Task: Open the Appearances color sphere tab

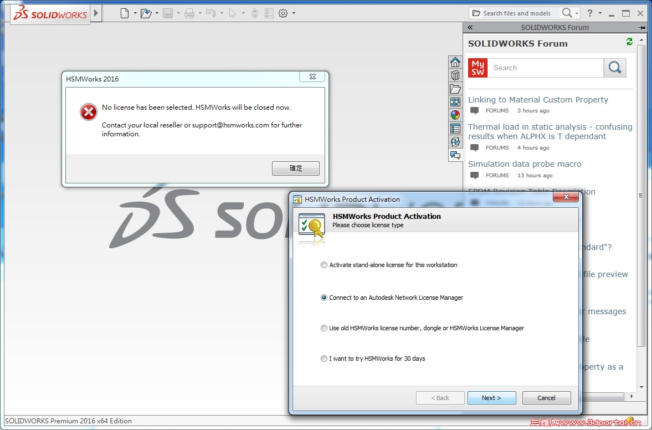Action: [455, 115]
